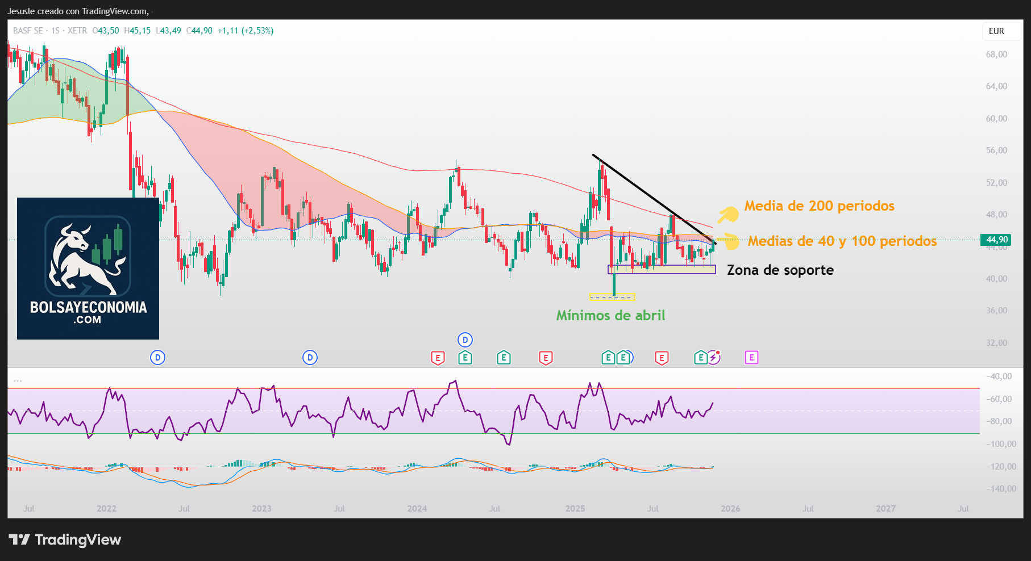
Task: Select the Medias de 40 y 100 periodos text
Action: (842, 241)
